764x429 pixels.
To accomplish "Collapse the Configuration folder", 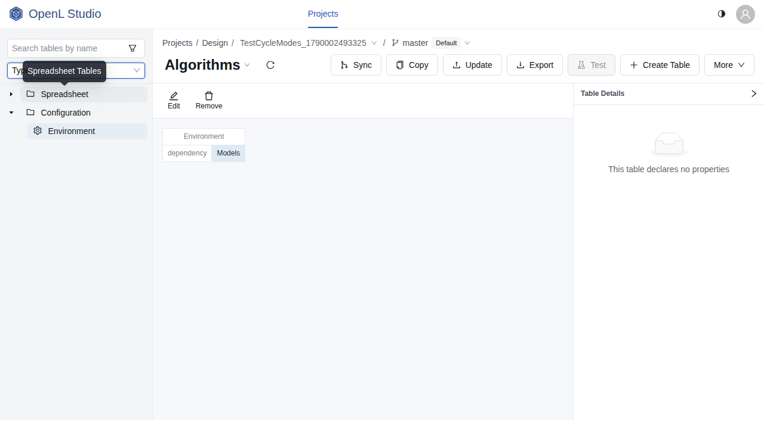I will [11, 113].
